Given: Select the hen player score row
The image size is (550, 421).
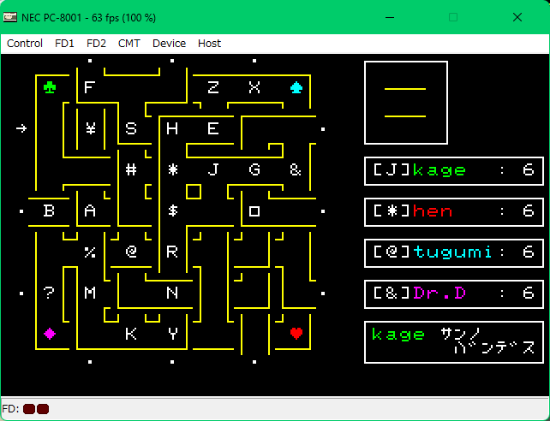Looking at the screenshot, I should pyautogui.click(x=454, y=211).
